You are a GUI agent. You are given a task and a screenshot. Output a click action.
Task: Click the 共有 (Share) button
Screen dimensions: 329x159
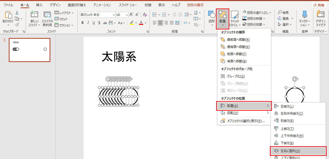pos(319,5)
